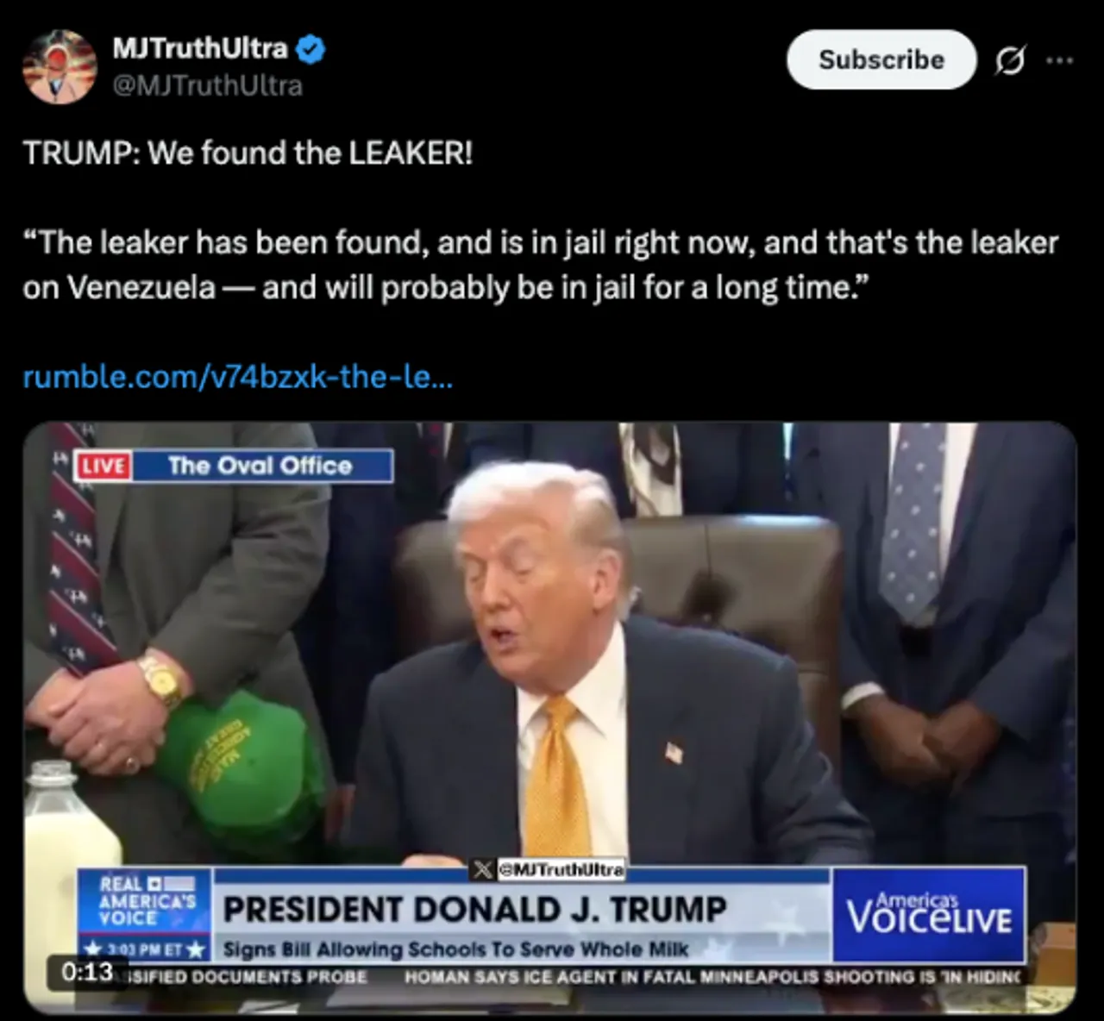Viewport: 1104px width, 1021px height.
Task: Click the TRUMP: We found the LEAKER headline
Action: click(248, 153)
